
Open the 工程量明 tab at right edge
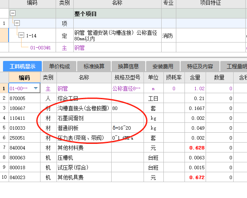coord(234,67)
